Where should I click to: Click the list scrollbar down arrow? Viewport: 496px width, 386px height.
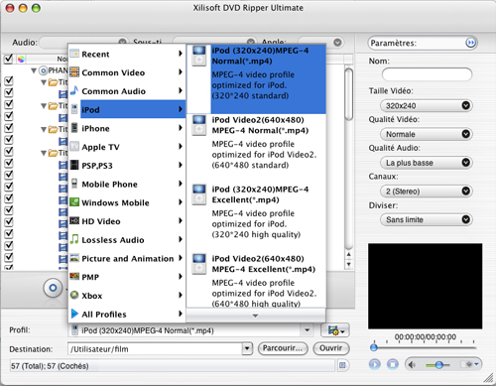(x=348, y=265)
